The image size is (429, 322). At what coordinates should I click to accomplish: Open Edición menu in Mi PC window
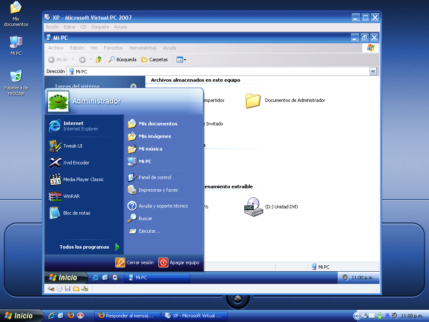(77, 48)
